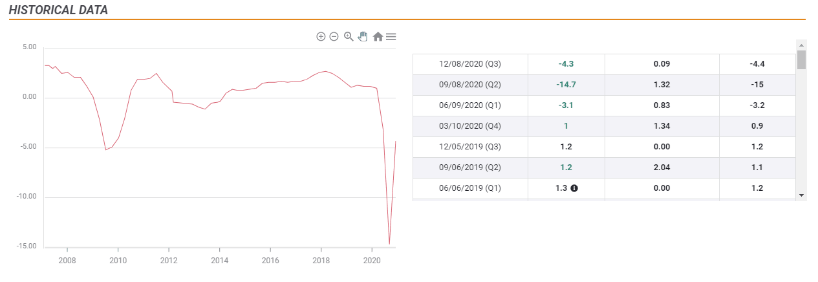
Task: Click the HISTORICAL DATA heading
Action: (58, 10)
